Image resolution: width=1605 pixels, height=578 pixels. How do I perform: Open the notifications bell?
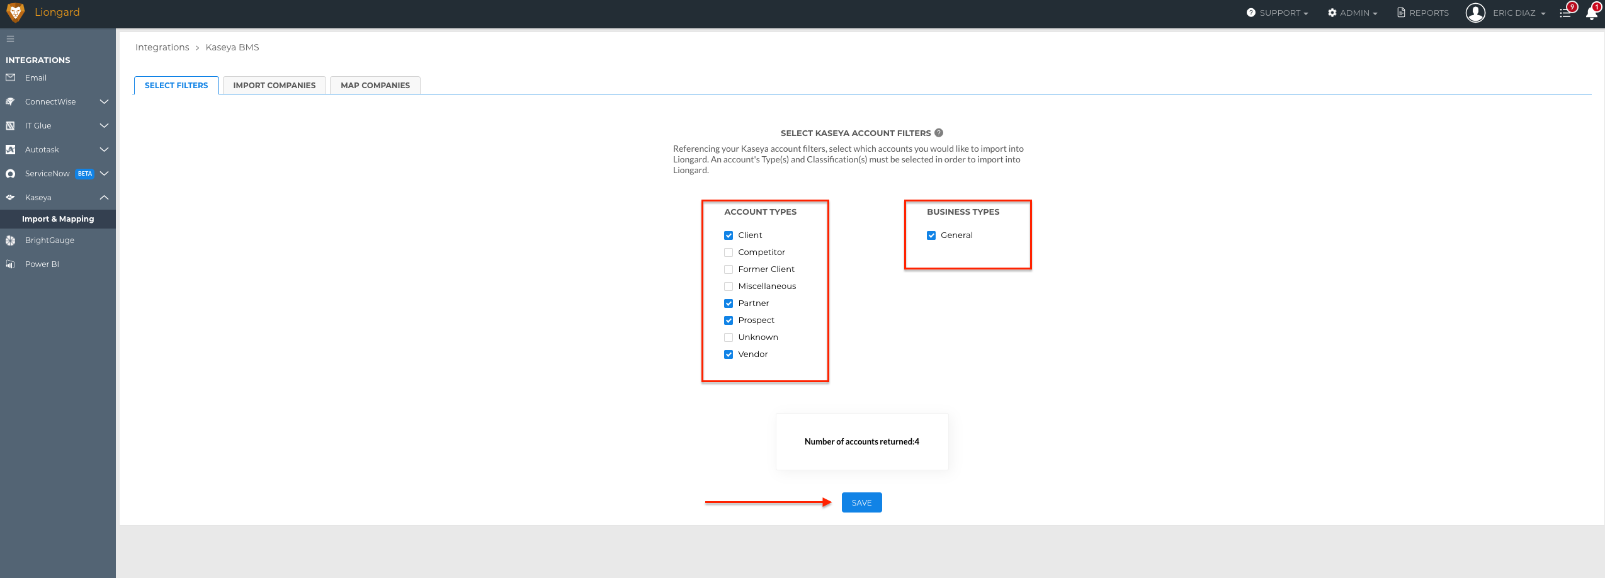point(1592,13)
